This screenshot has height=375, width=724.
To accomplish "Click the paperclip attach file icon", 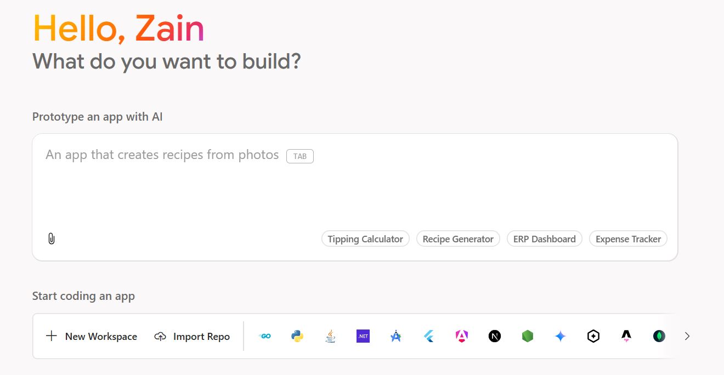I will [51, 238].
